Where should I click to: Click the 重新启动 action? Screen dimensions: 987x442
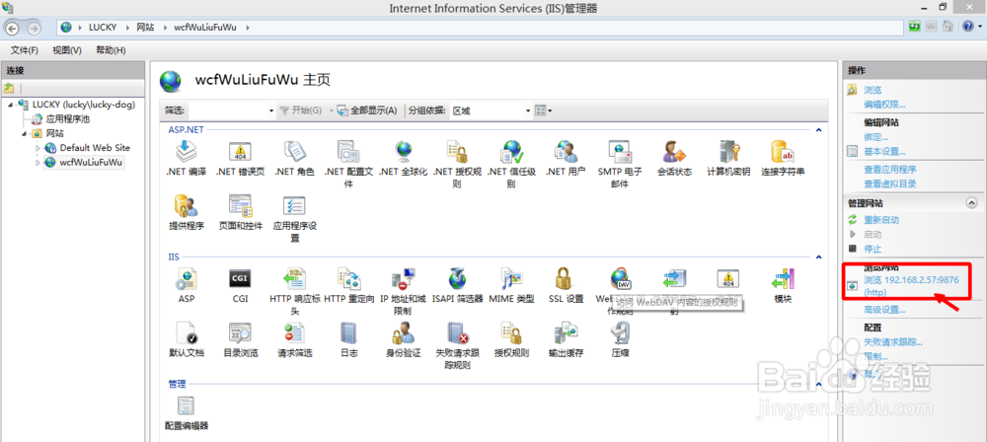[x=881, y=220]
